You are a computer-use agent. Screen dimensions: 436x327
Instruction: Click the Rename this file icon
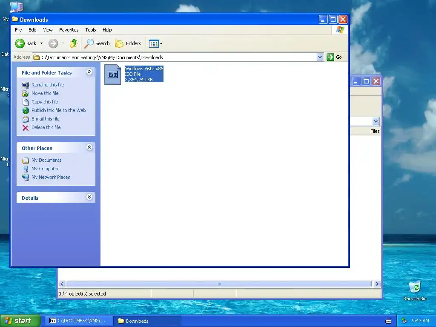coord(26,85)
